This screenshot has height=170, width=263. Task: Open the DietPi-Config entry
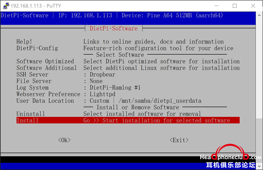coord(128,48)
